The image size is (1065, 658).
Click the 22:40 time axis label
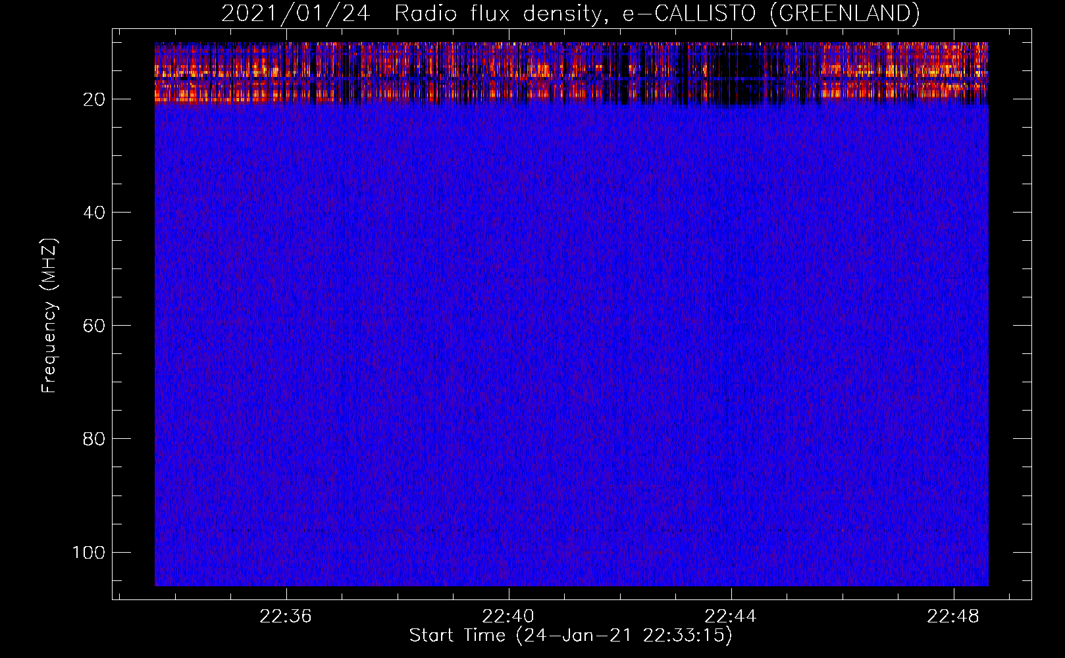click(x=508, y=617)
